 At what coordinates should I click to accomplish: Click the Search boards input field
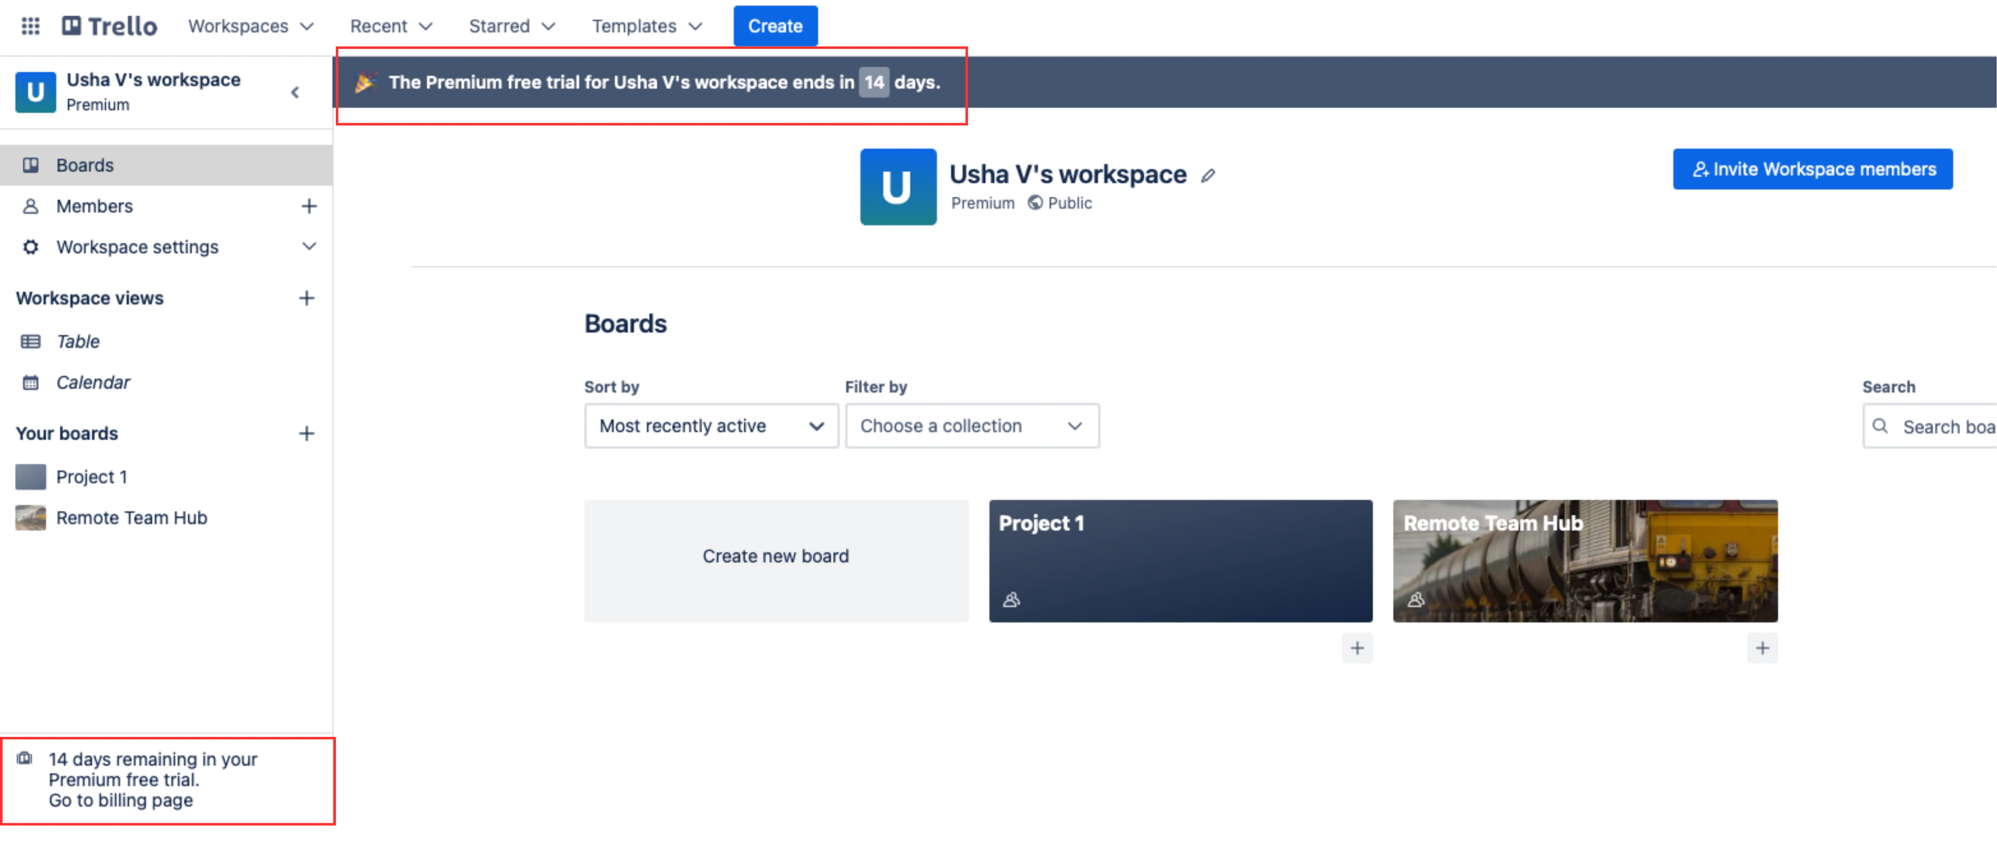coord(1946,427)
